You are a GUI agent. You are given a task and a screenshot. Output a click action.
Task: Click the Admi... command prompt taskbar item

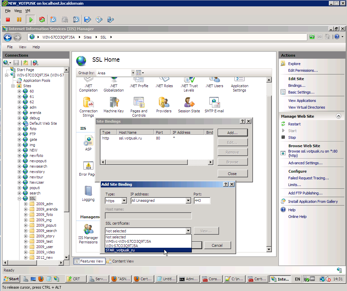189,279
